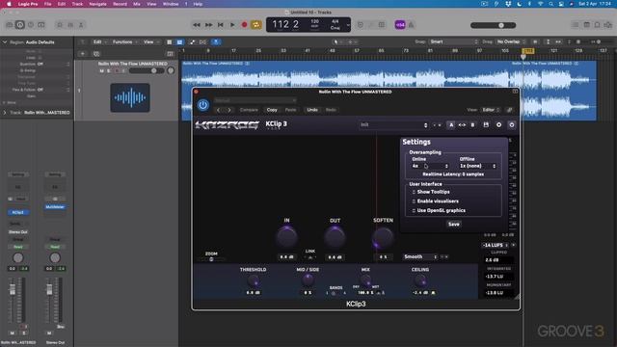Image resolution: width=617 pixels, height=347 pixels.
Task: Open the Offline oversampling dropdown
Action: click(478, 166)
